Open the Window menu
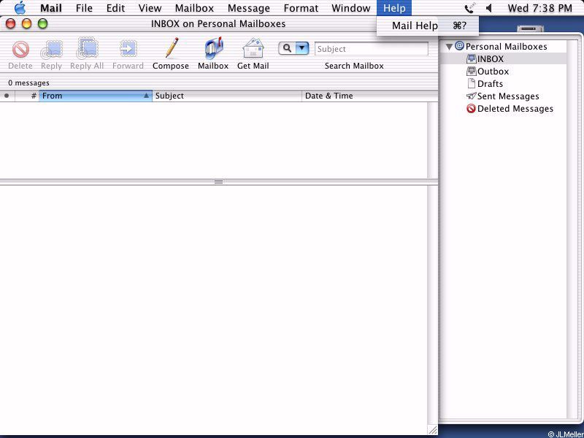The image size is (584, 438). coord(351,8)
